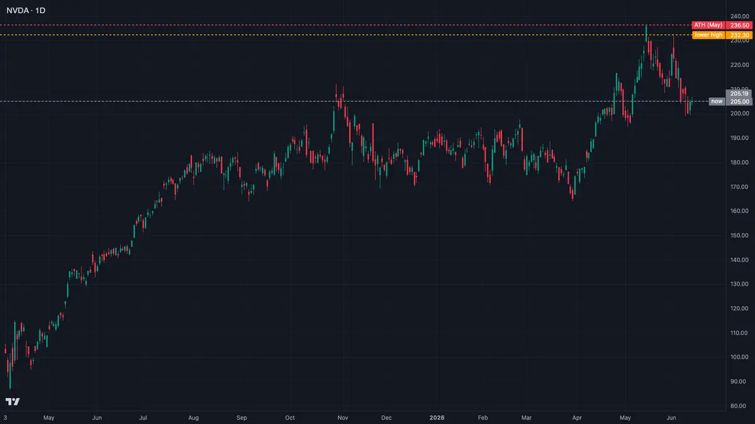The image size is (755, 424).
Task: Click the gray now label
Action: [x=717, y=101]
